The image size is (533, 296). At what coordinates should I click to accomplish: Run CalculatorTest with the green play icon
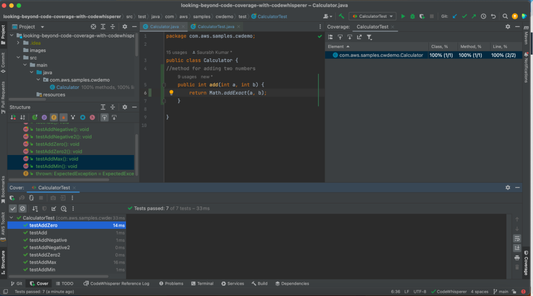[403, 16]
